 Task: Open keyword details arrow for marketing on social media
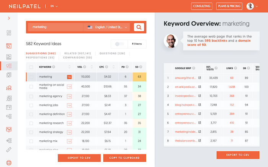pyautogui.click(x=69, y=87)
